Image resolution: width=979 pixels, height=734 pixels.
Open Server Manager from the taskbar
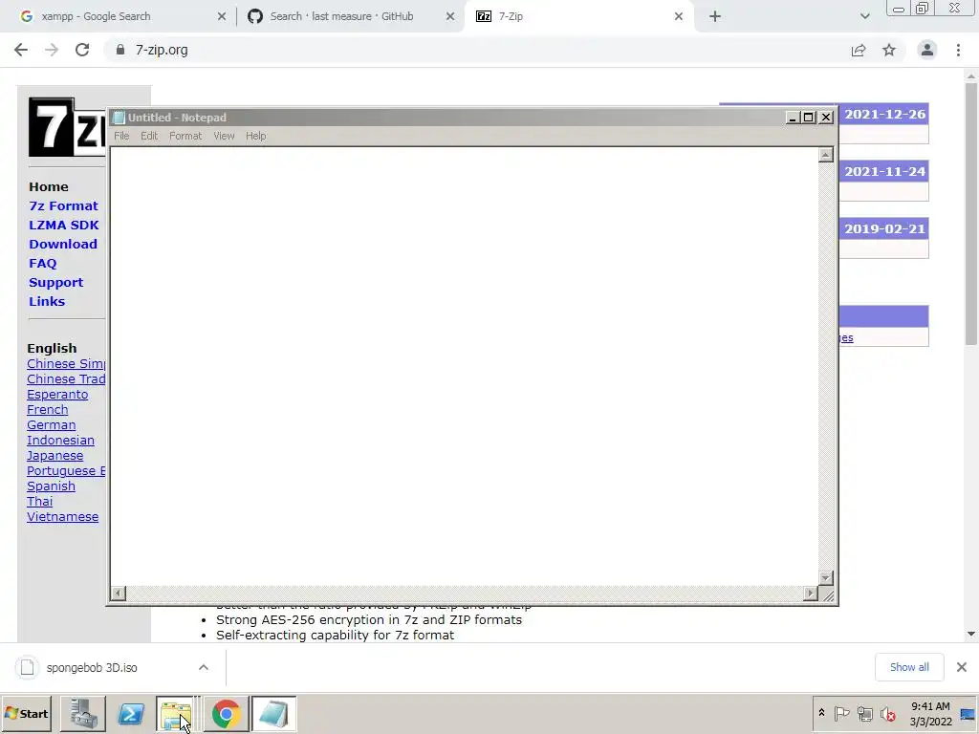click(83, 713)
